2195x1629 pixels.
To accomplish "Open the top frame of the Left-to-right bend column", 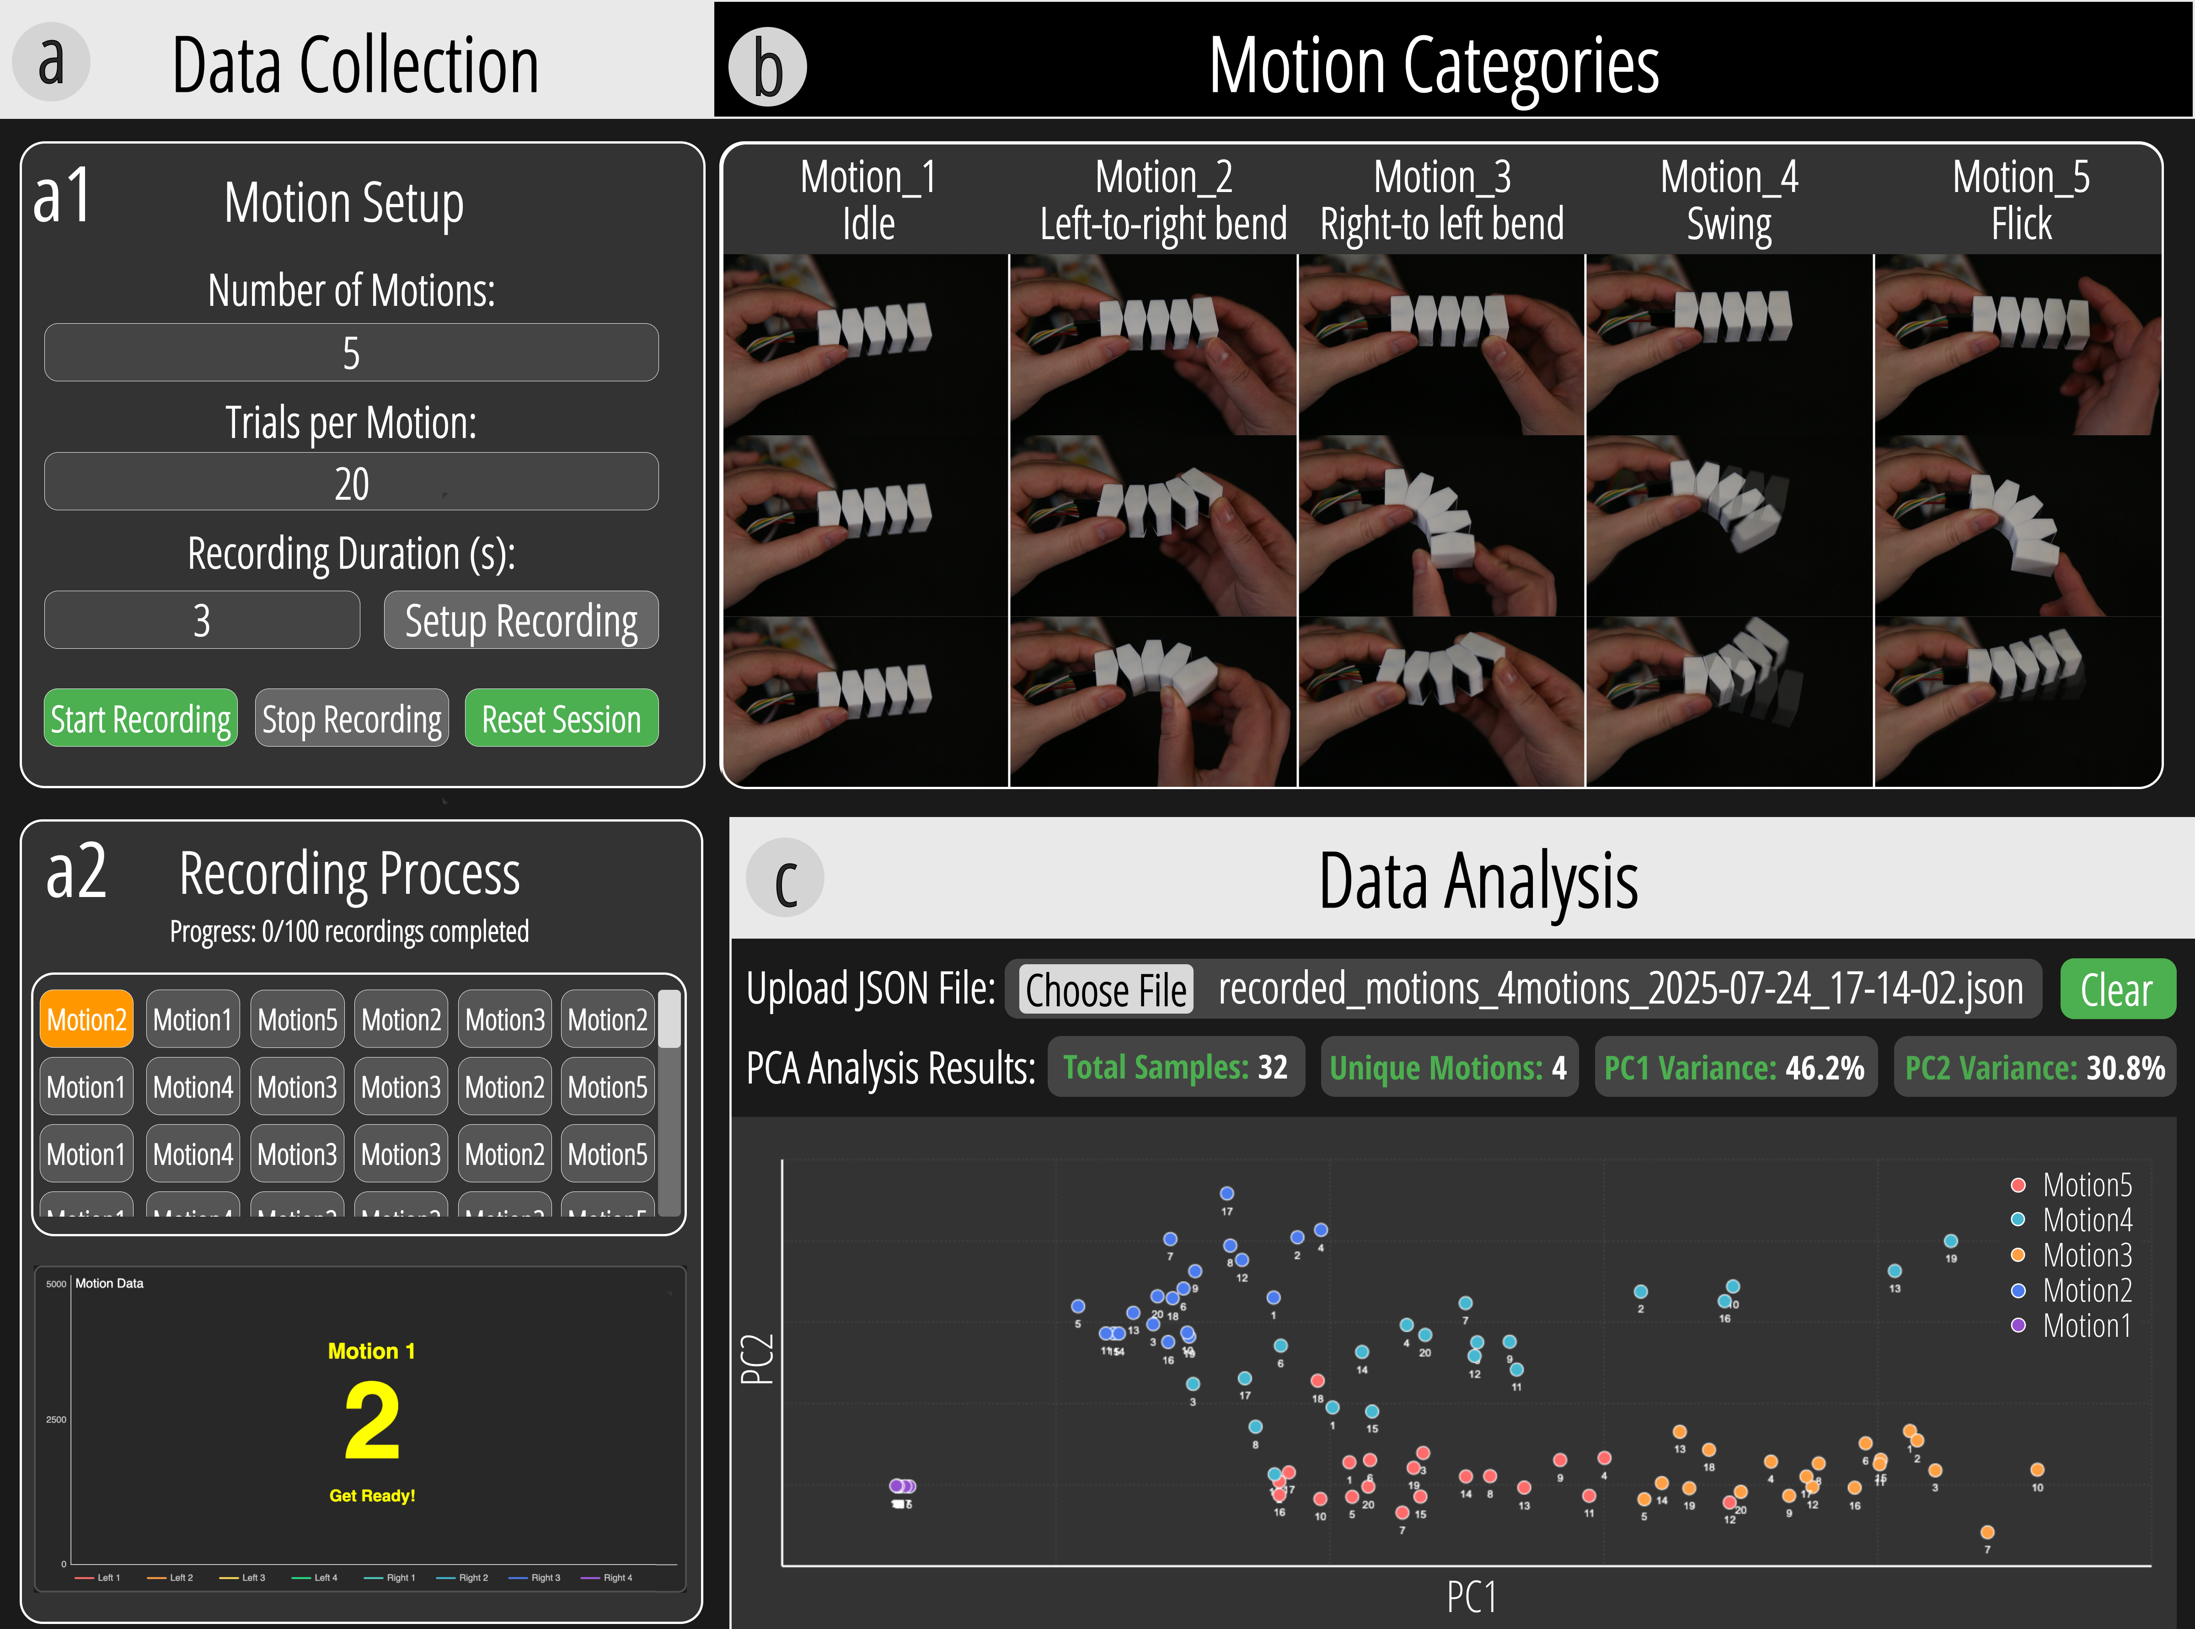I will [x=1153, y=344].
